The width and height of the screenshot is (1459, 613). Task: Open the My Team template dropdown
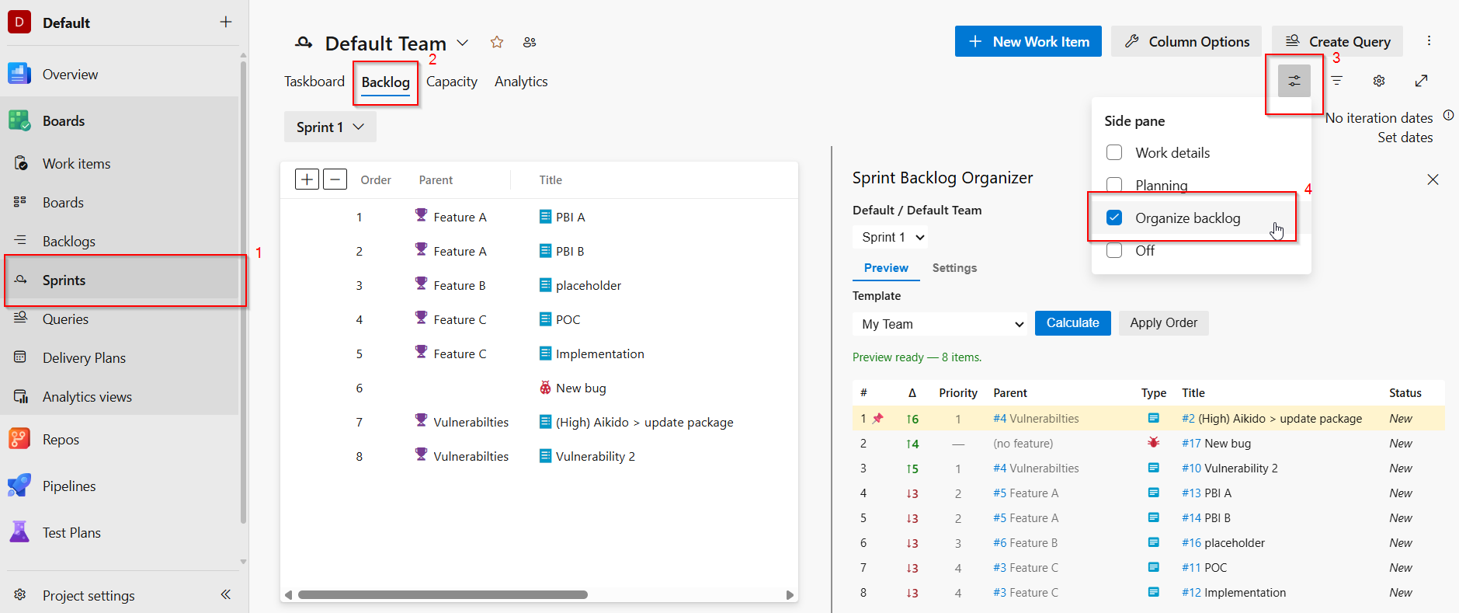click(940, 324)
